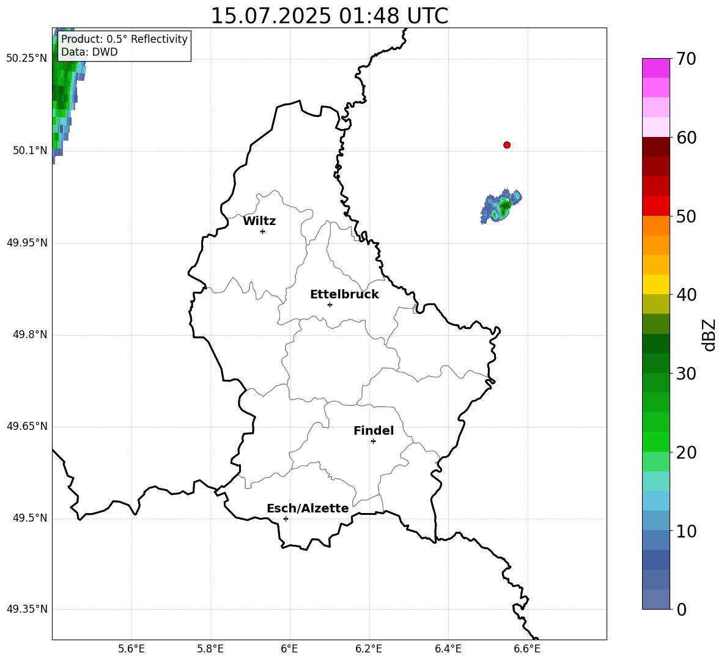Viewport: 724px width, 661px height.
Task: Click the 'Data: DWD' text
Action: 89,52
